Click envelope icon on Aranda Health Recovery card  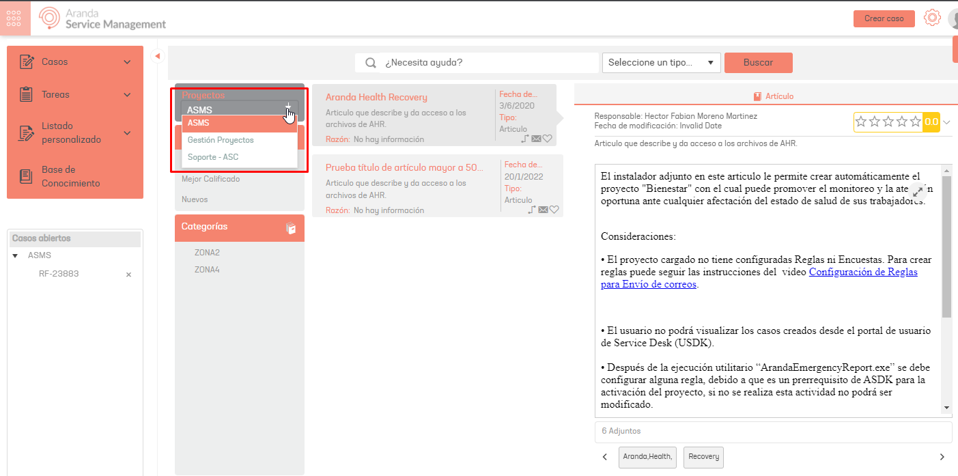[x=536, y=139]
